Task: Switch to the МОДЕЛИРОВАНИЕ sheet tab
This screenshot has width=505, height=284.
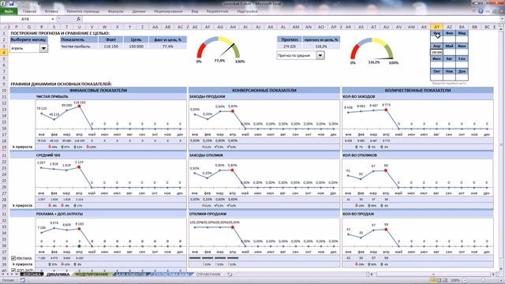Action: (x=92, y=275)
